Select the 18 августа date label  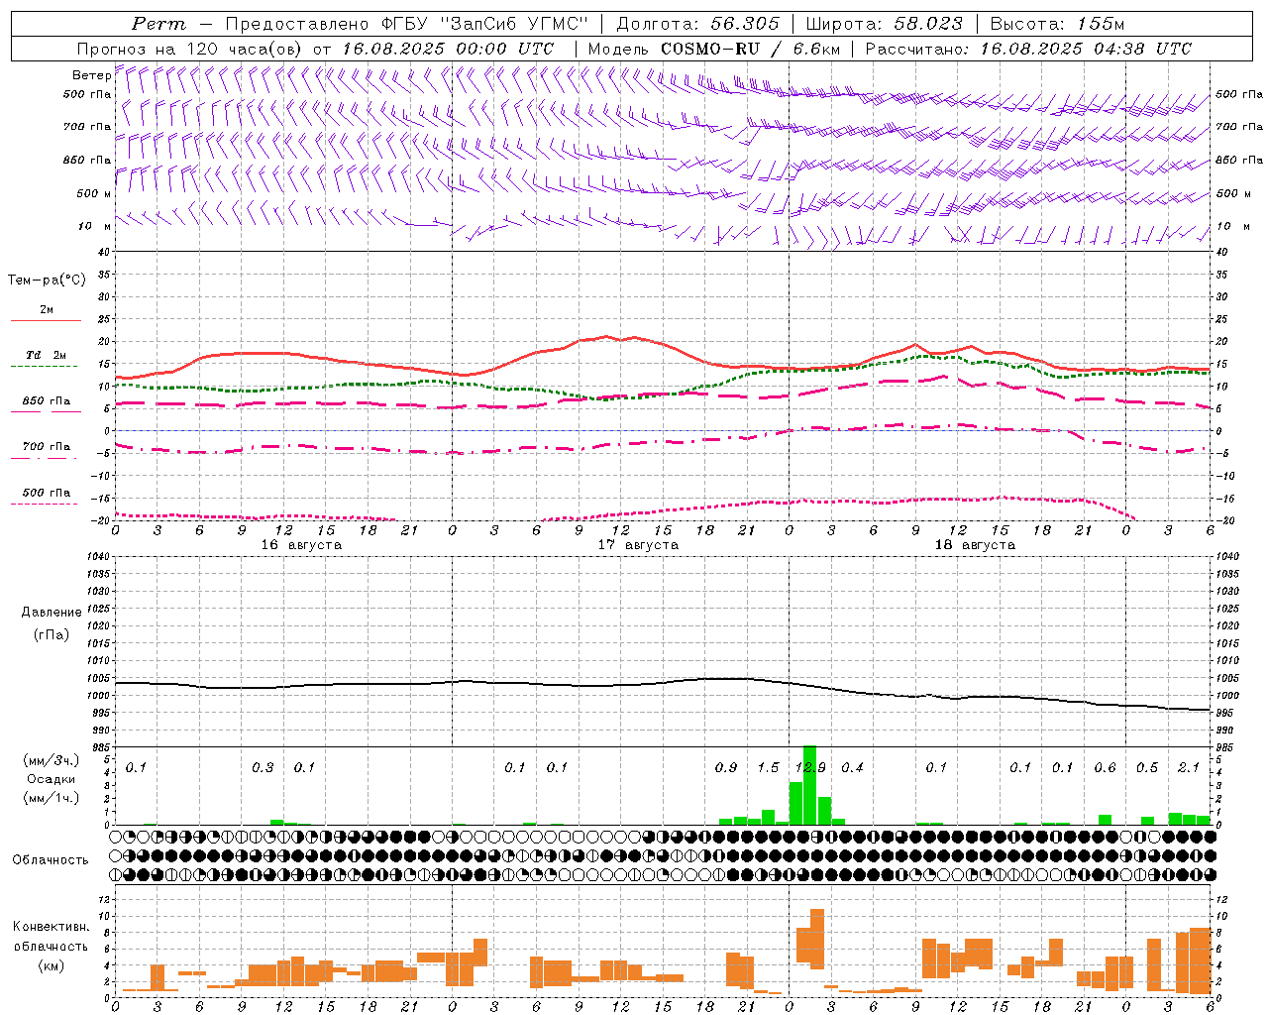coord(975,545)
